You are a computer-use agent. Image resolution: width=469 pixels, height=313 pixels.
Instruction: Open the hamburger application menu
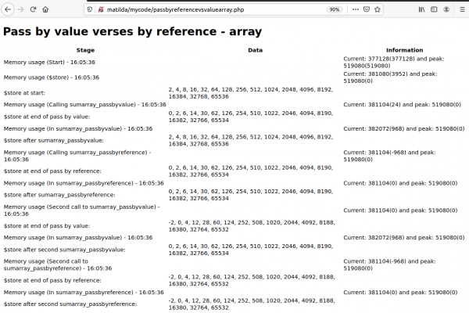pos(462,9)
